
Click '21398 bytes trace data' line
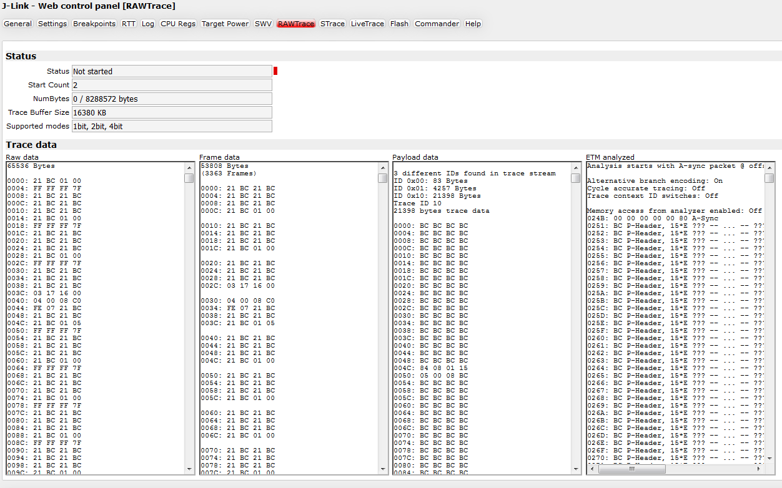click(x=442, y=211)
